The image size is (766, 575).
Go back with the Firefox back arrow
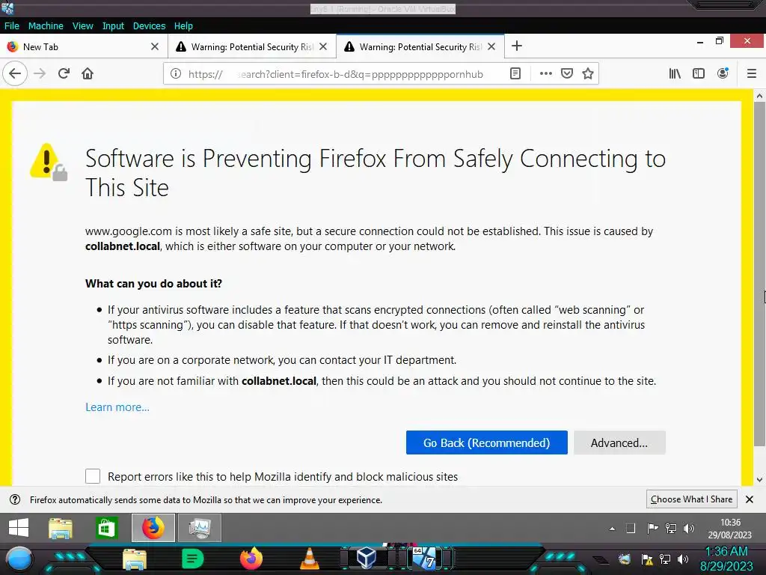coord(15,74)
